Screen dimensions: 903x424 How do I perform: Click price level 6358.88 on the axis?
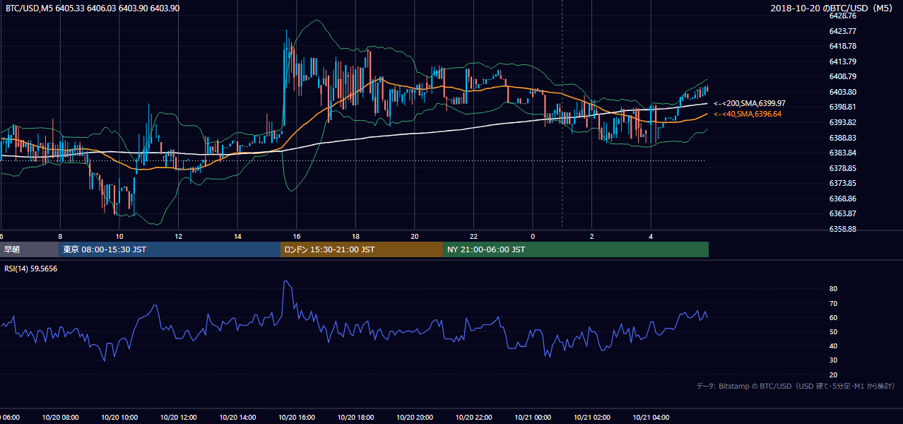tap(843, 229)
